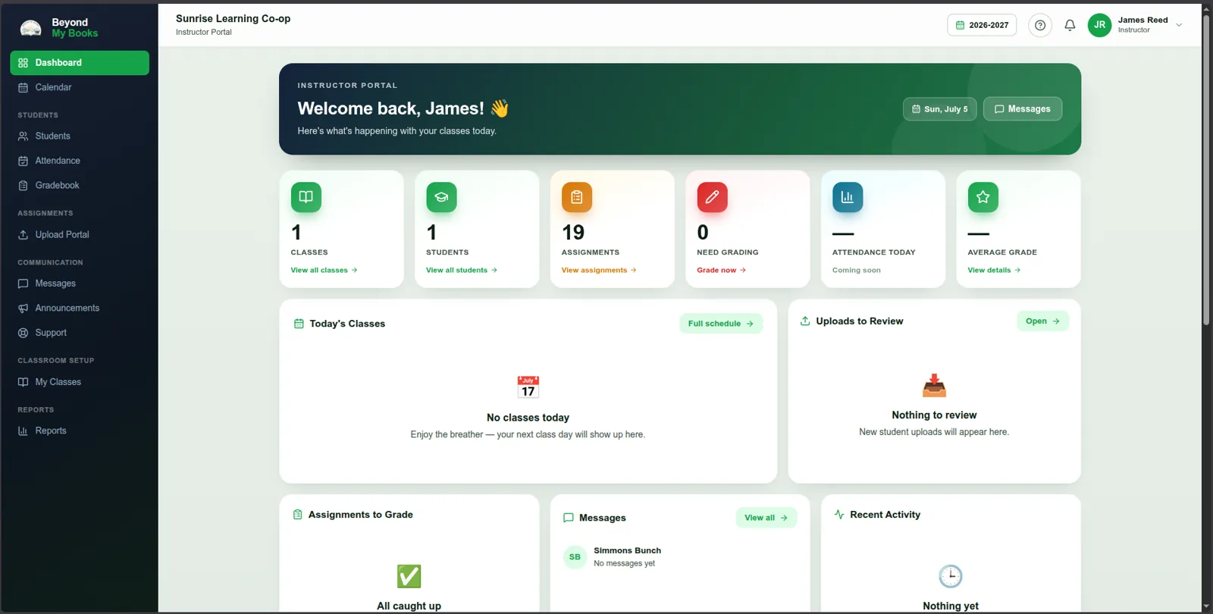Follow the View assignments link
1213x614 pixels.
pyautogui.click(x=599, y=270)
